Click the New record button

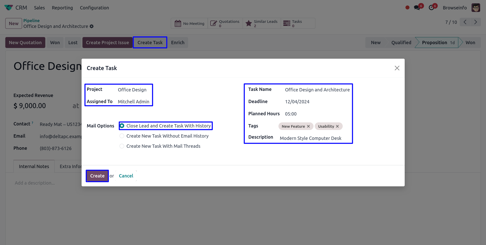pos(14,24)
